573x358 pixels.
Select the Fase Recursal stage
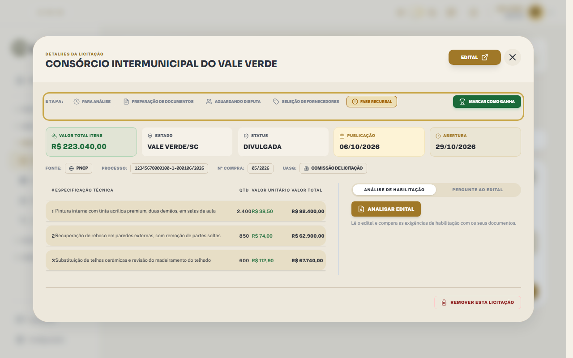pyautogui.click(x=372, y=102)
